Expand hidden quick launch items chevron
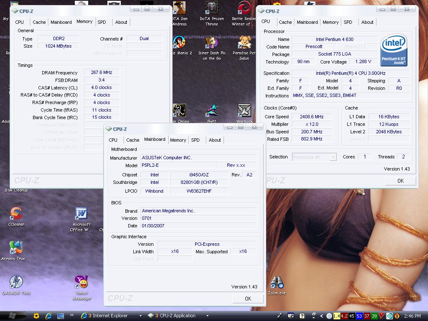This screenshot has width=428, height=321. click(72, 315)
